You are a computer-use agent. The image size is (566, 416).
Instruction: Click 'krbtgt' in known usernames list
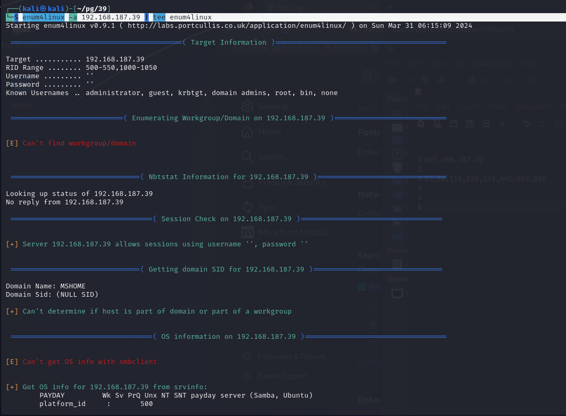tap(191, 93)
